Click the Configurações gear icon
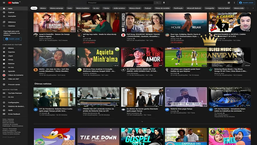This screenshot has width=257, height=145. pos(4,102)
